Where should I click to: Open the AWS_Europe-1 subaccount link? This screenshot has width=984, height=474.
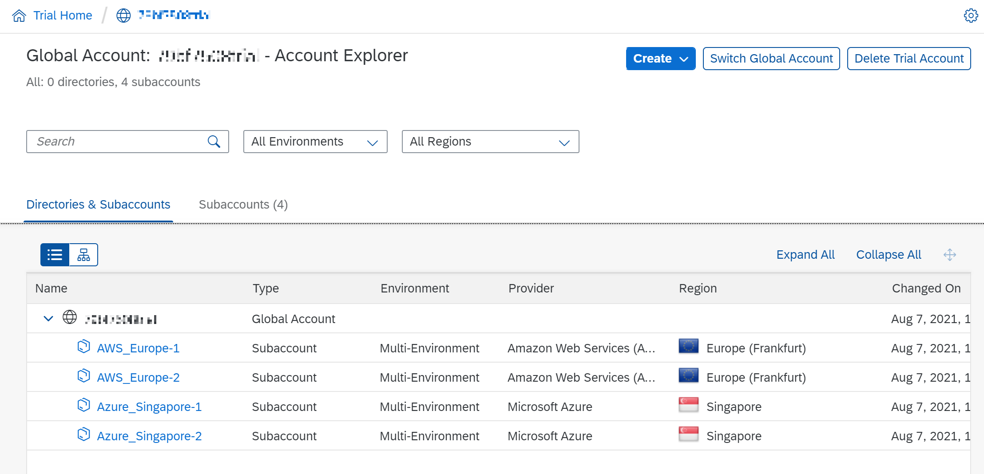click(138, 348)
